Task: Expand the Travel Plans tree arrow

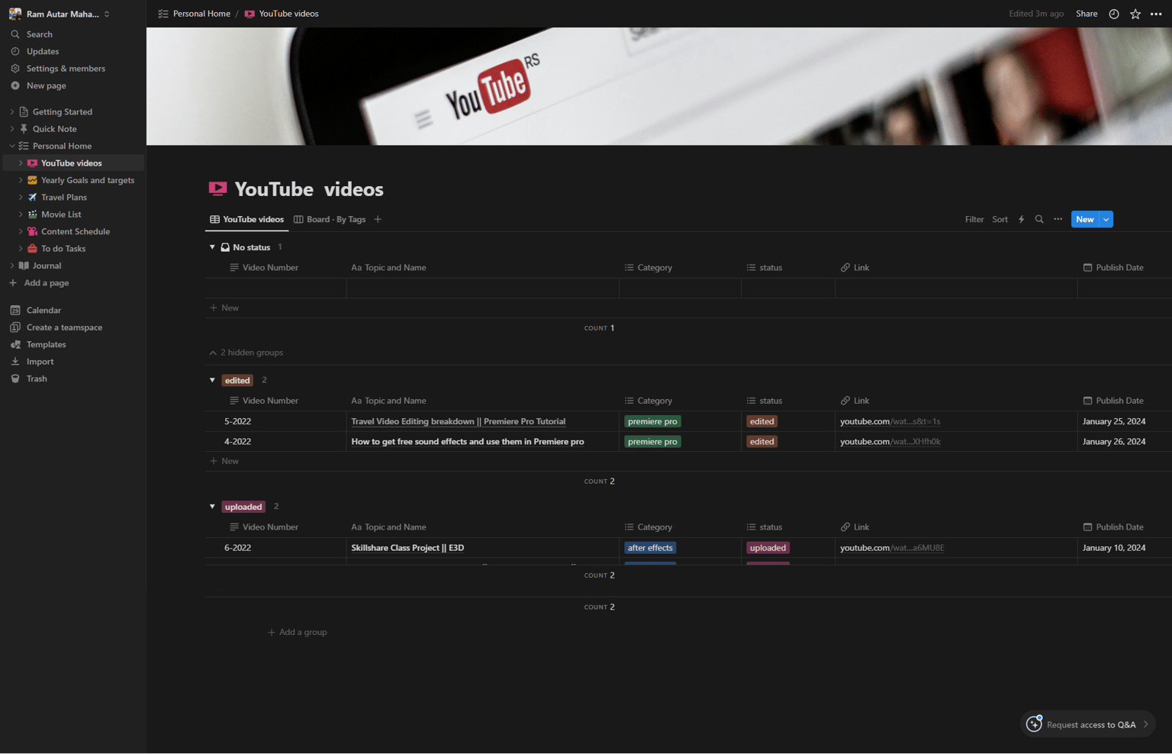Action: 21,198
